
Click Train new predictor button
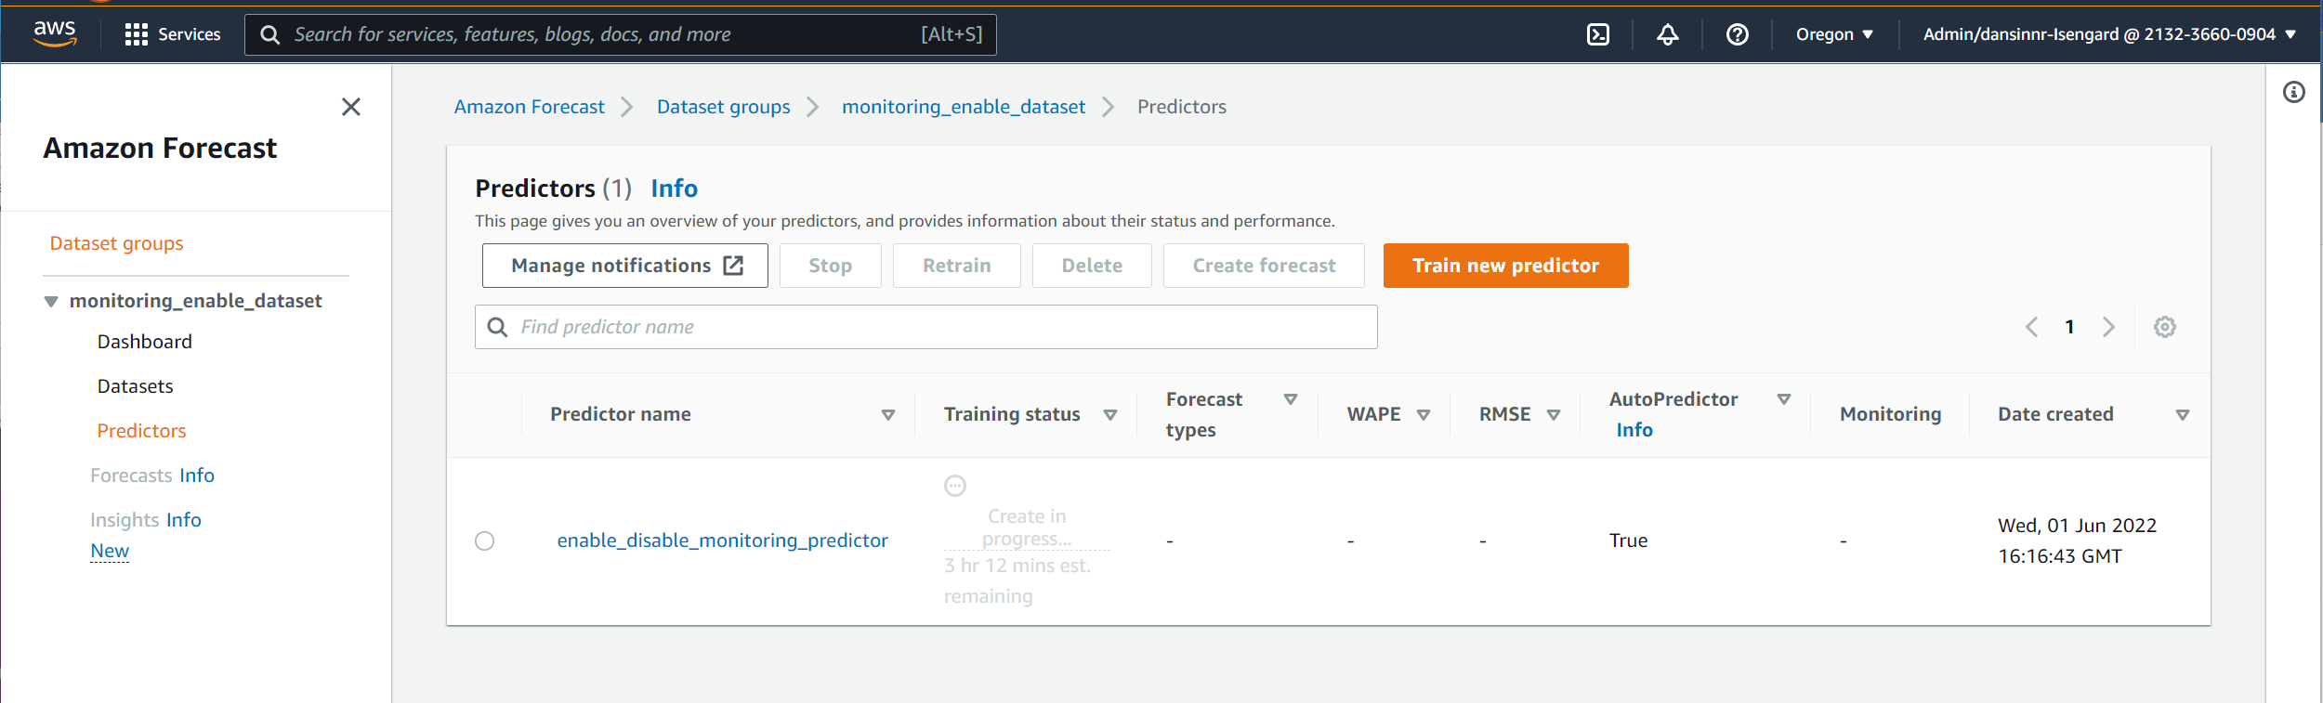coord(1506,266)
